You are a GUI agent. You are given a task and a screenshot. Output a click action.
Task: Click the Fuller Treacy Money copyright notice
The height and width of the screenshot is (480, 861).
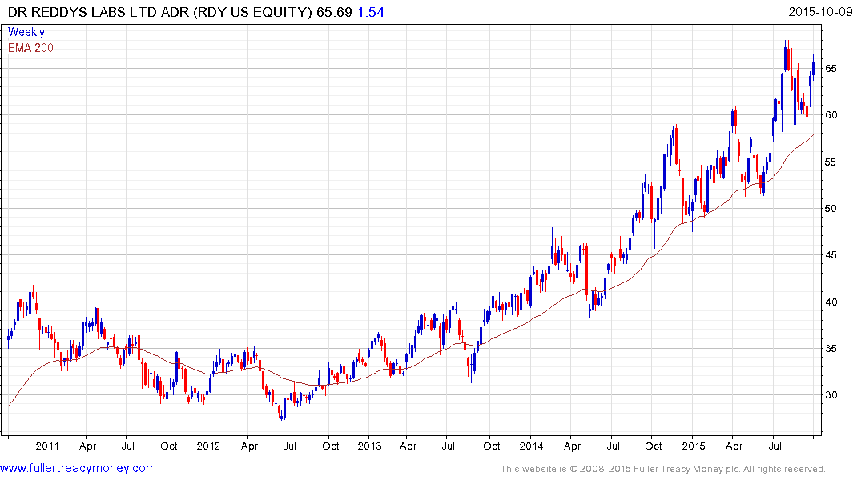(662, 469)
